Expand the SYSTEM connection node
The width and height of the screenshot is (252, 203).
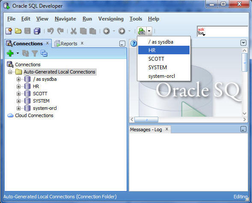pyautogui.click(x=18, y=101)
